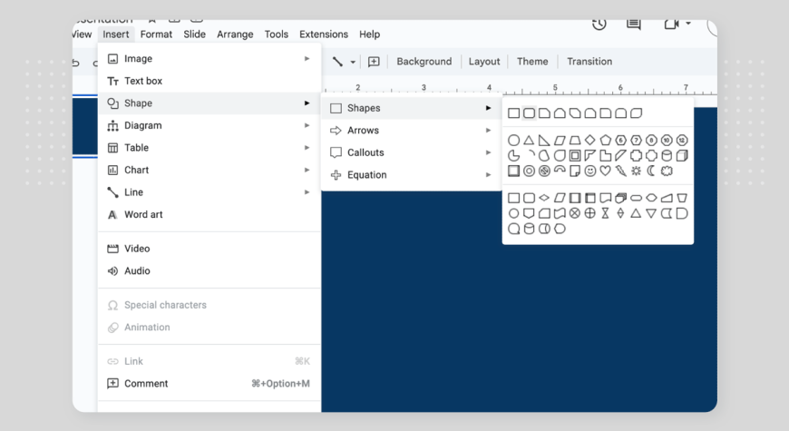Choose Video from the Insert menu
789x431 pixels.
tap(209, 249)
